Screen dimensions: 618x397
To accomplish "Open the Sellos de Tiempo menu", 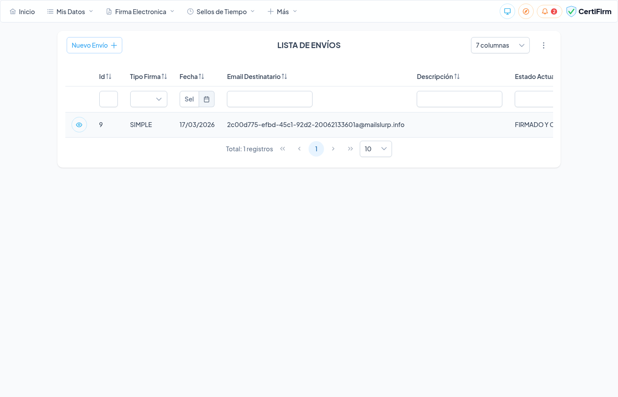I will pyautogui.click(x=221, y=11).
